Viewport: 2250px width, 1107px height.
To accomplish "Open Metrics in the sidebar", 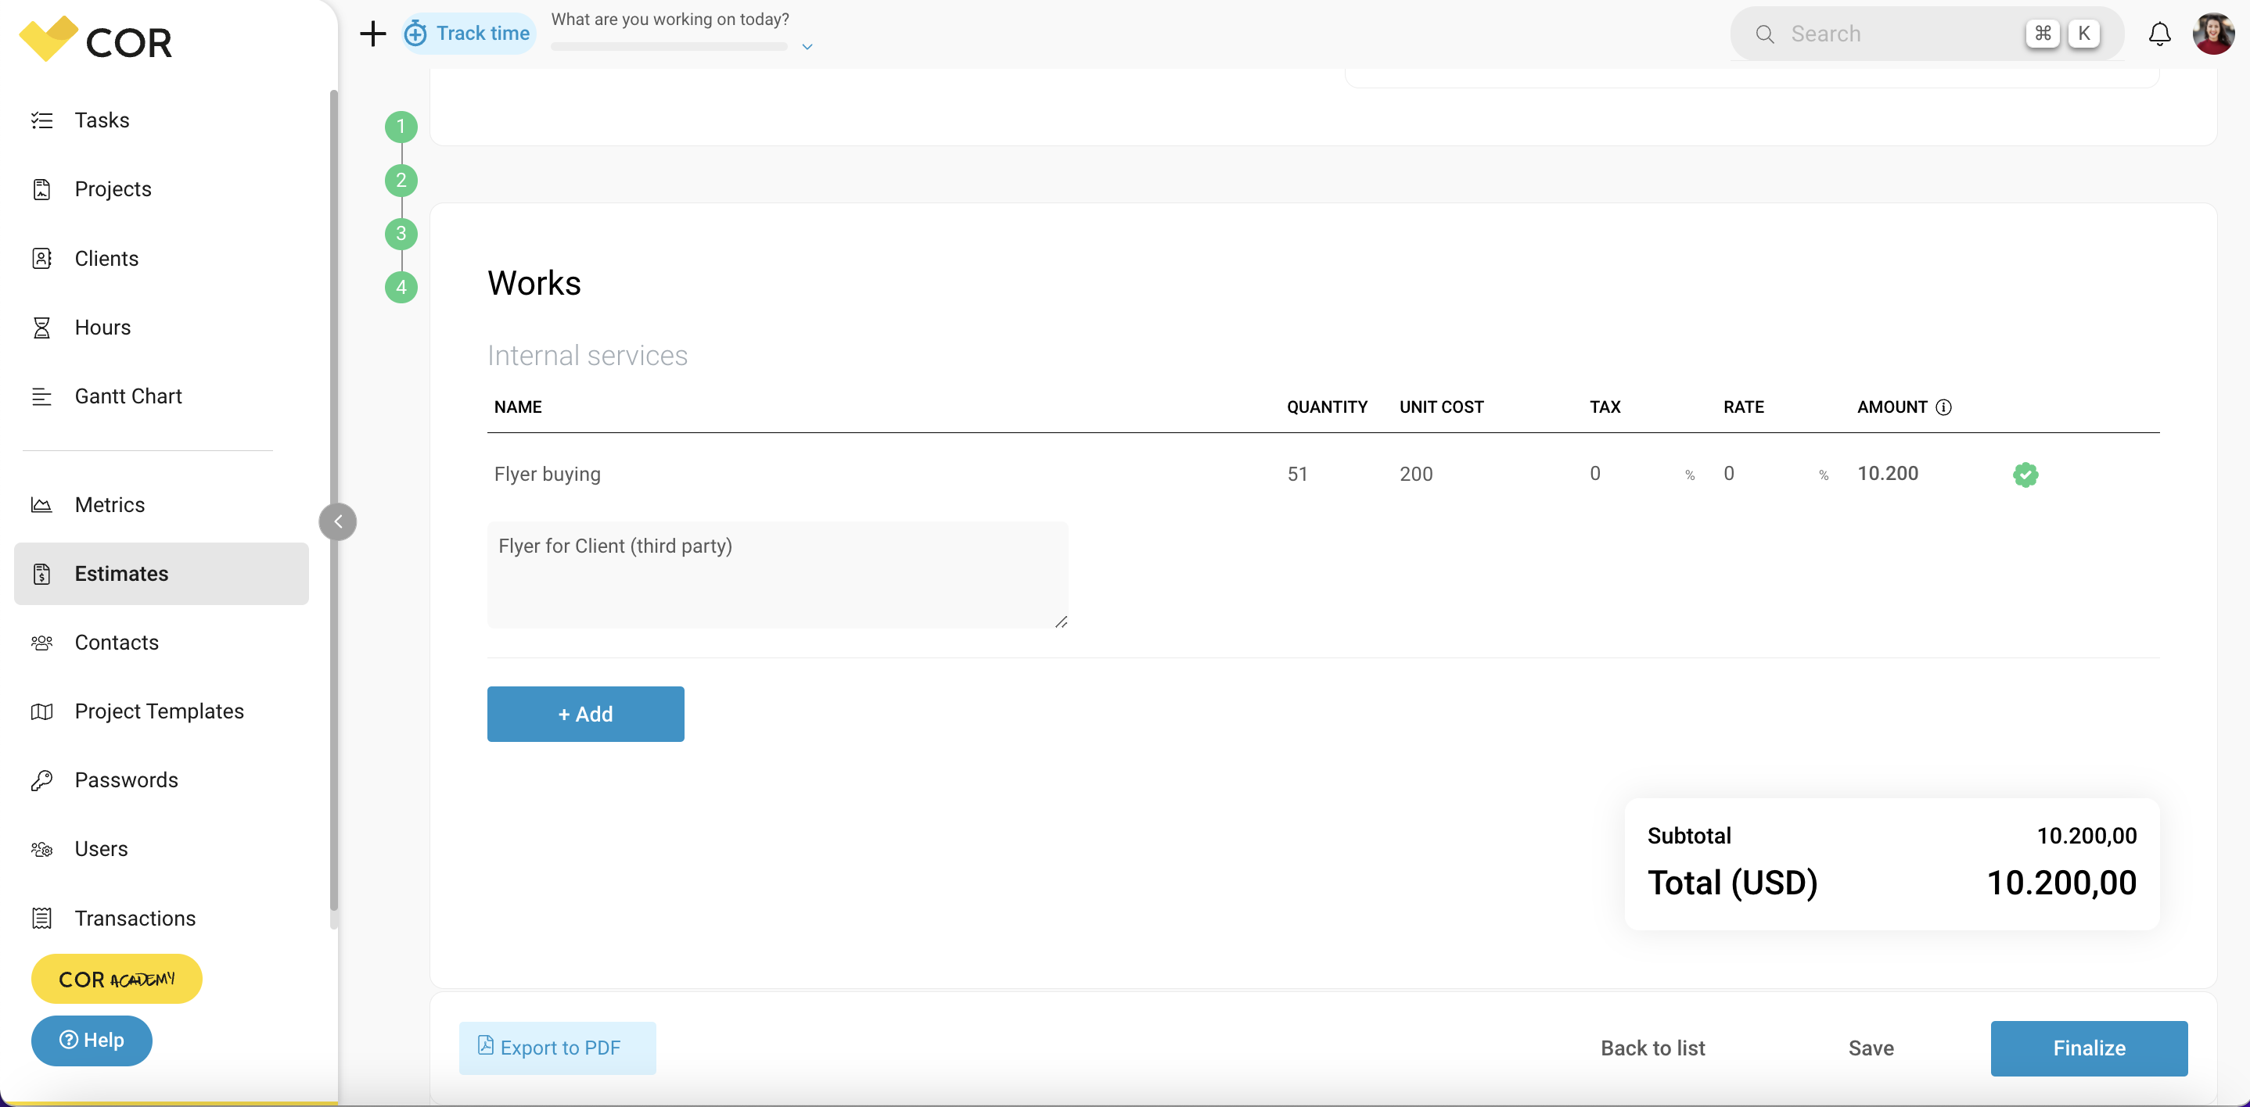I will coord(162,504).
